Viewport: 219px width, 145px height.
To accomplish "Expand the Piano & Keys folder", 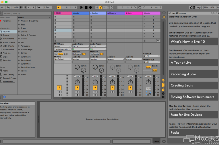I will point(19,49).
